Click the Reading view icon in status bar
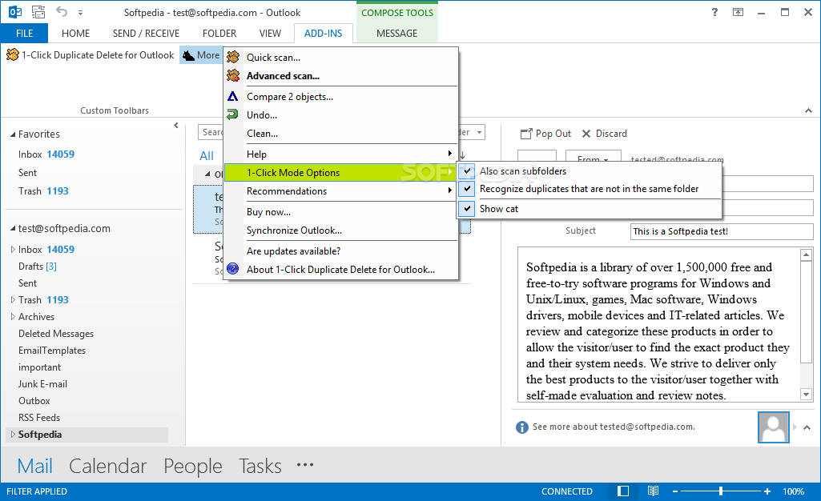Screen dimensions: 821x501 click(653, 491)
